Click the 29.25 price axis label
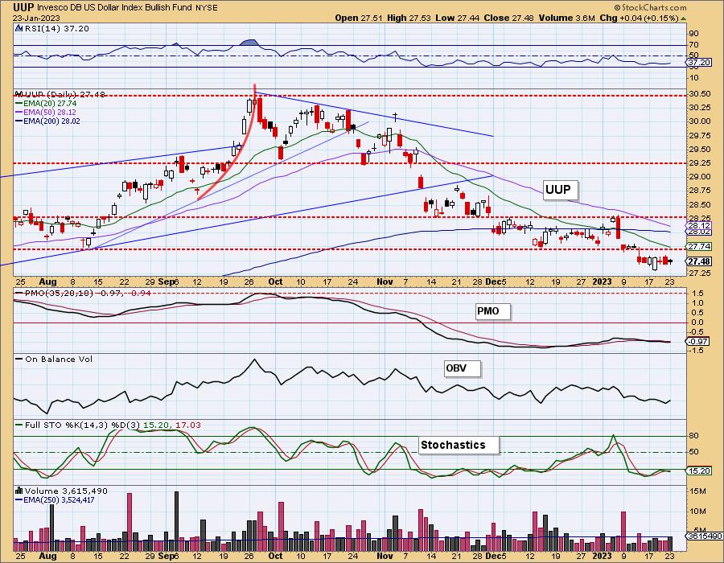The image size is (724, 563). click(700, 163)
